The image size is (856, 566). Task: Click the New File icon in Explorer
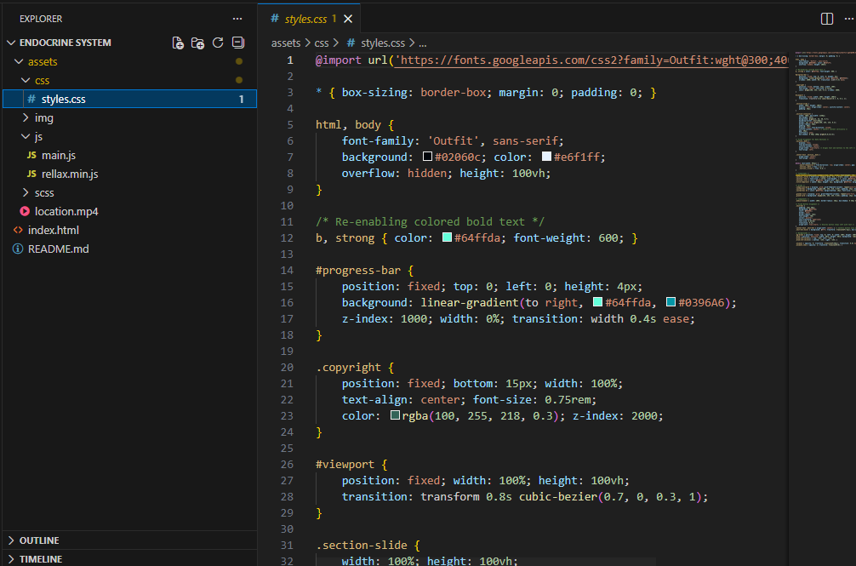coord(178,43)
